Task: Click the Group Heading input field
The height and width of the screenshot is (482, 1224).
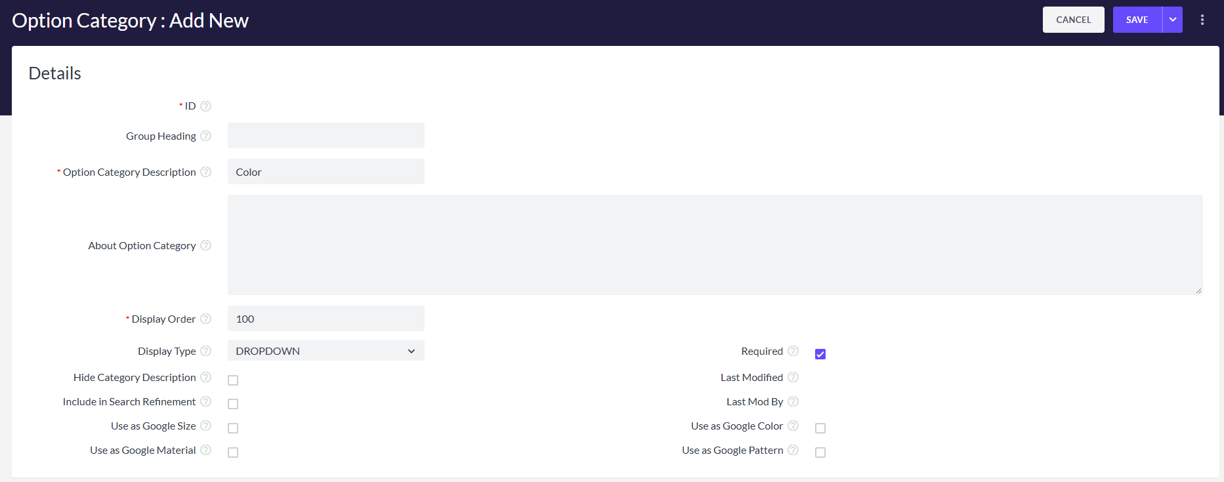Action: click(326, 136)
